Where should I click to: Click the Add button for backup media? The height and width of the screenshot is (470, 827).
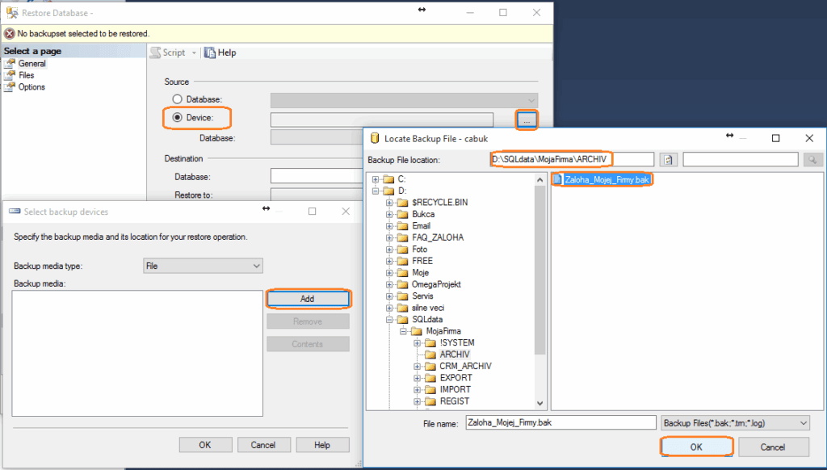[308, 299]
